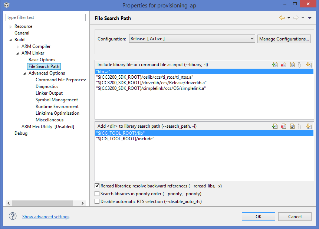
Task: Click Move Down icon in library file list
Action: pyautogui.click(x=308, y=65)
